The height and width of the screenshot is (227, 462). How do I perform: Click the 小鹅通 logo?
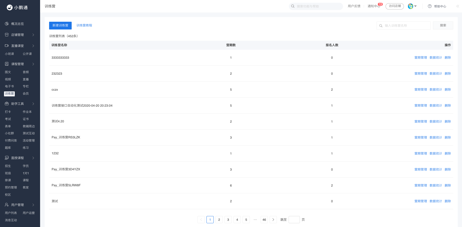point(17,7)
